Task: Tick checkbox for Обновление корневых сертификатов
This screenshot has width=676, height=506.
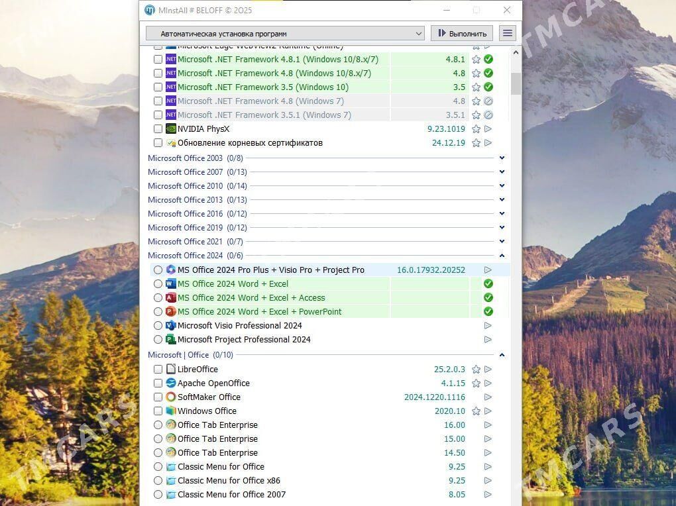Action: click(x=158, y=142)
